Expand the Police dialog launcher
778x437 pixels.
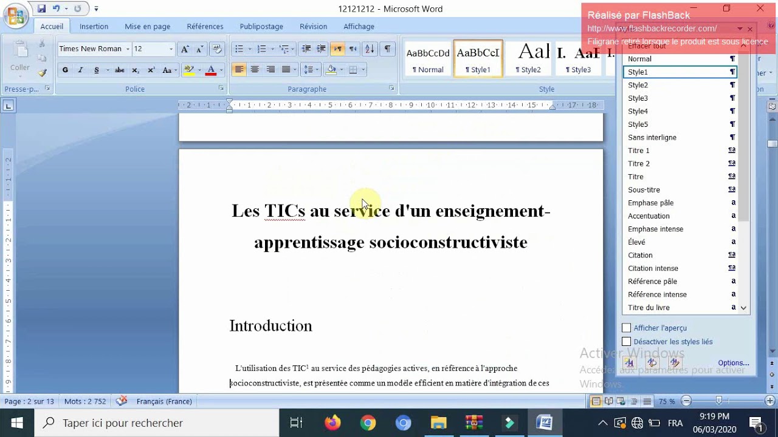point(221,89)
